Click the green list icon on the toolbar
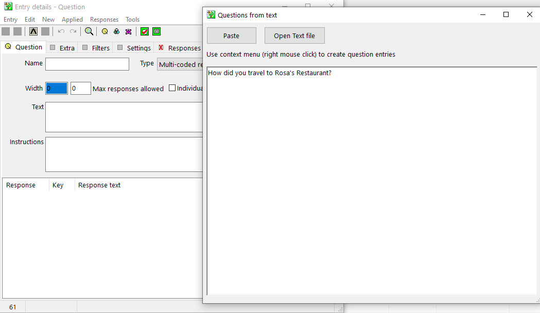The image size is (540, 313). pos(156,31)
